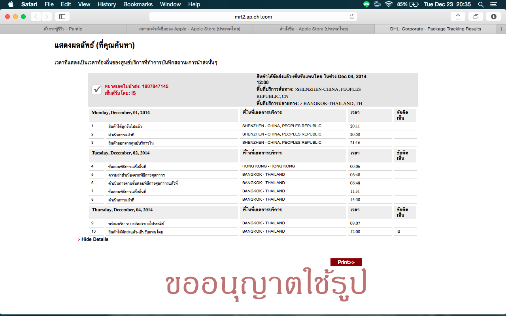Open the Safari app menu
The width and height of the screenshot is (506, 316).
[29, 4]
